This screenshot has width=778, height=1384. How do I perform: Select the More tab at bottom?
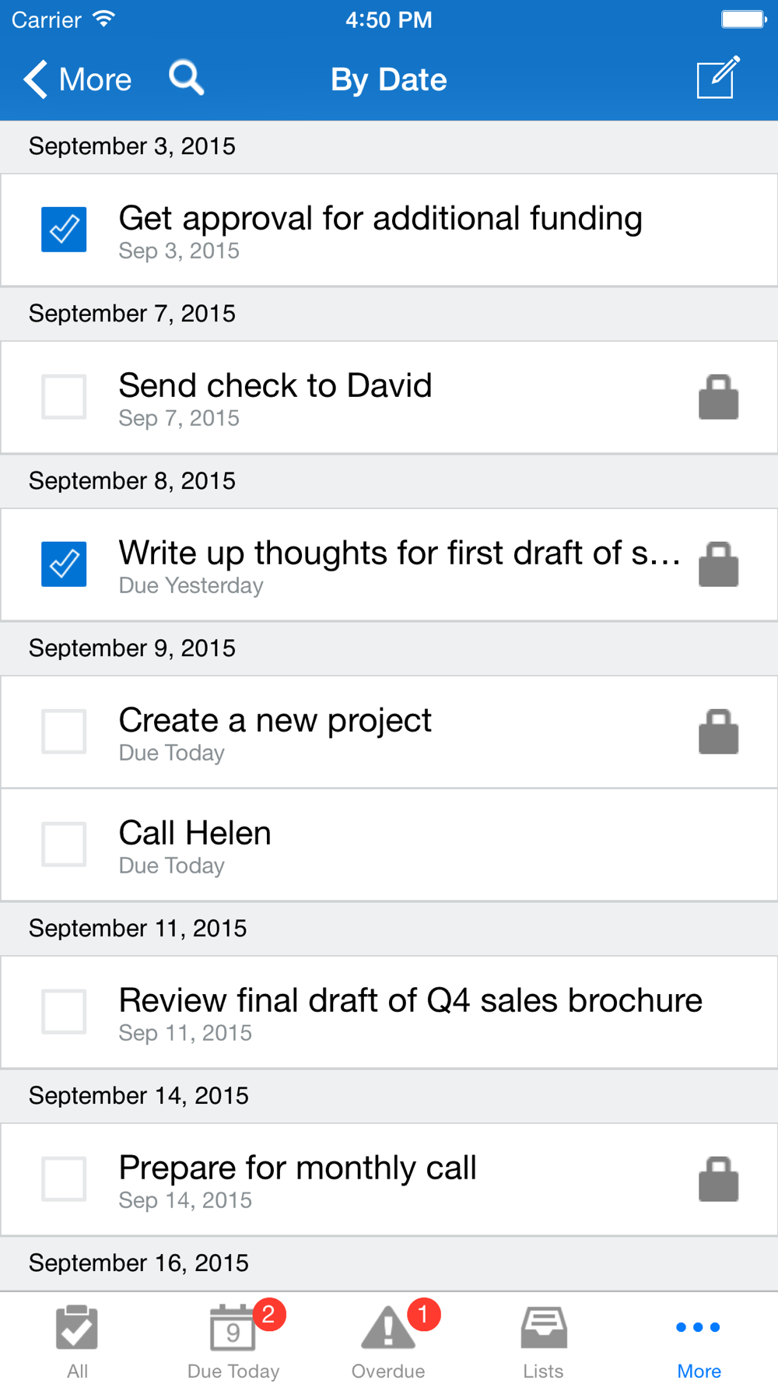(x=699, y=1340)
